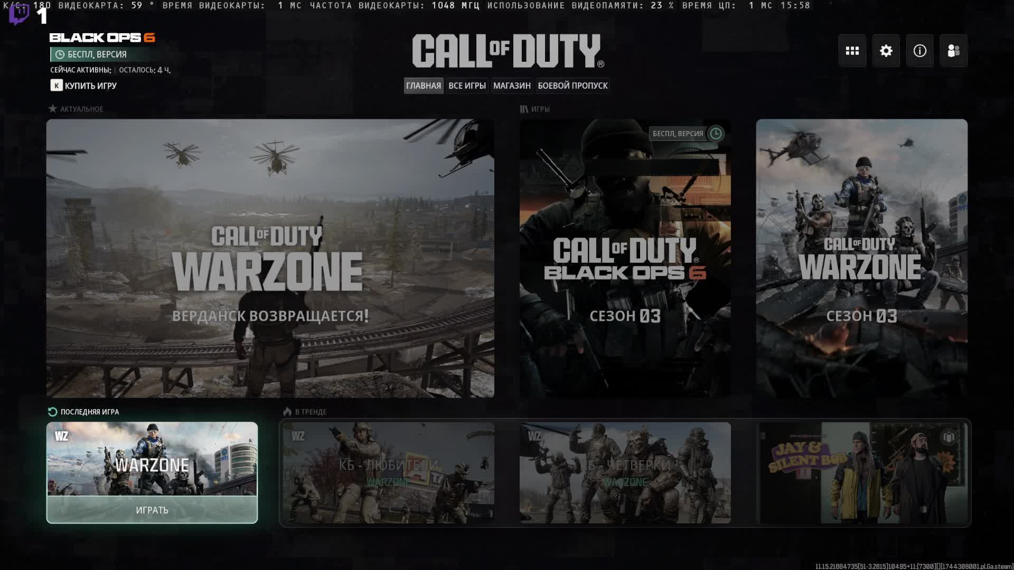
Task: Click the clock icon on Black Ops 6 card
Action: coord(716,134)
